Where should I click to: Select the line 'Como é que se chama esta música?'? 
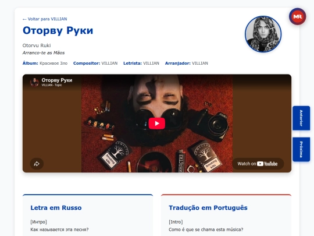pyautogui.click(x=206, y=230)
